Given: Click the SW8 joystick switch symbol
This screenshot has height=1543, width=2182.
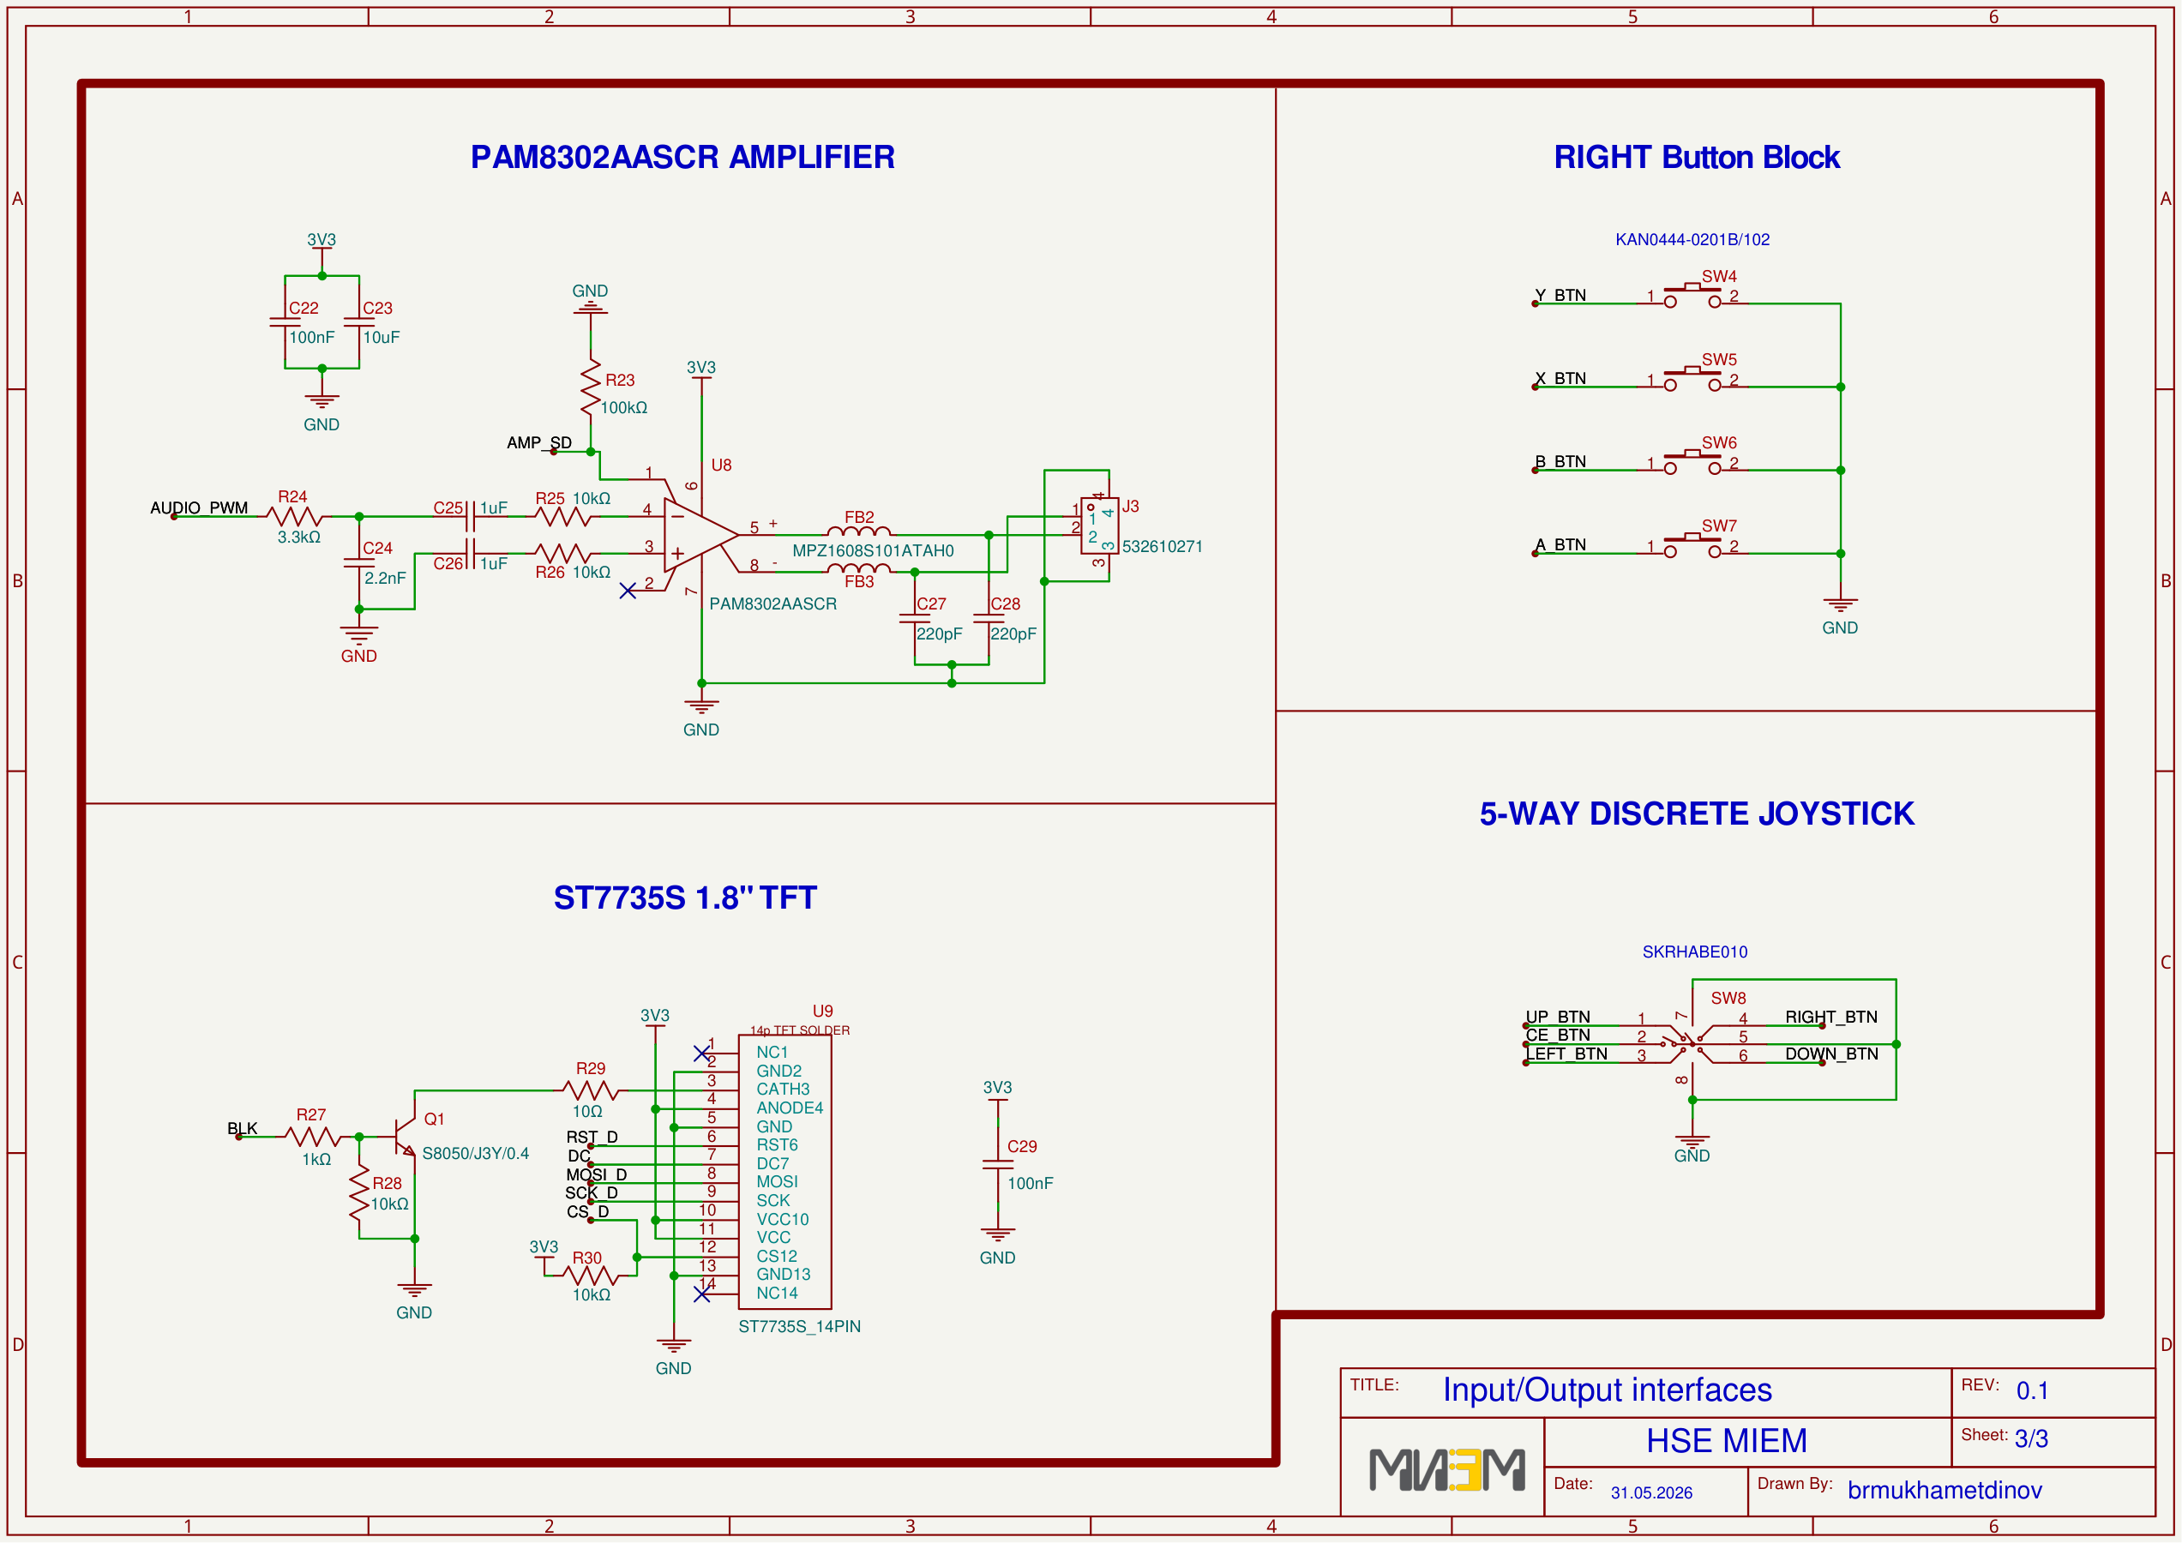Looking at the screenshot, I should 1692,1044.
